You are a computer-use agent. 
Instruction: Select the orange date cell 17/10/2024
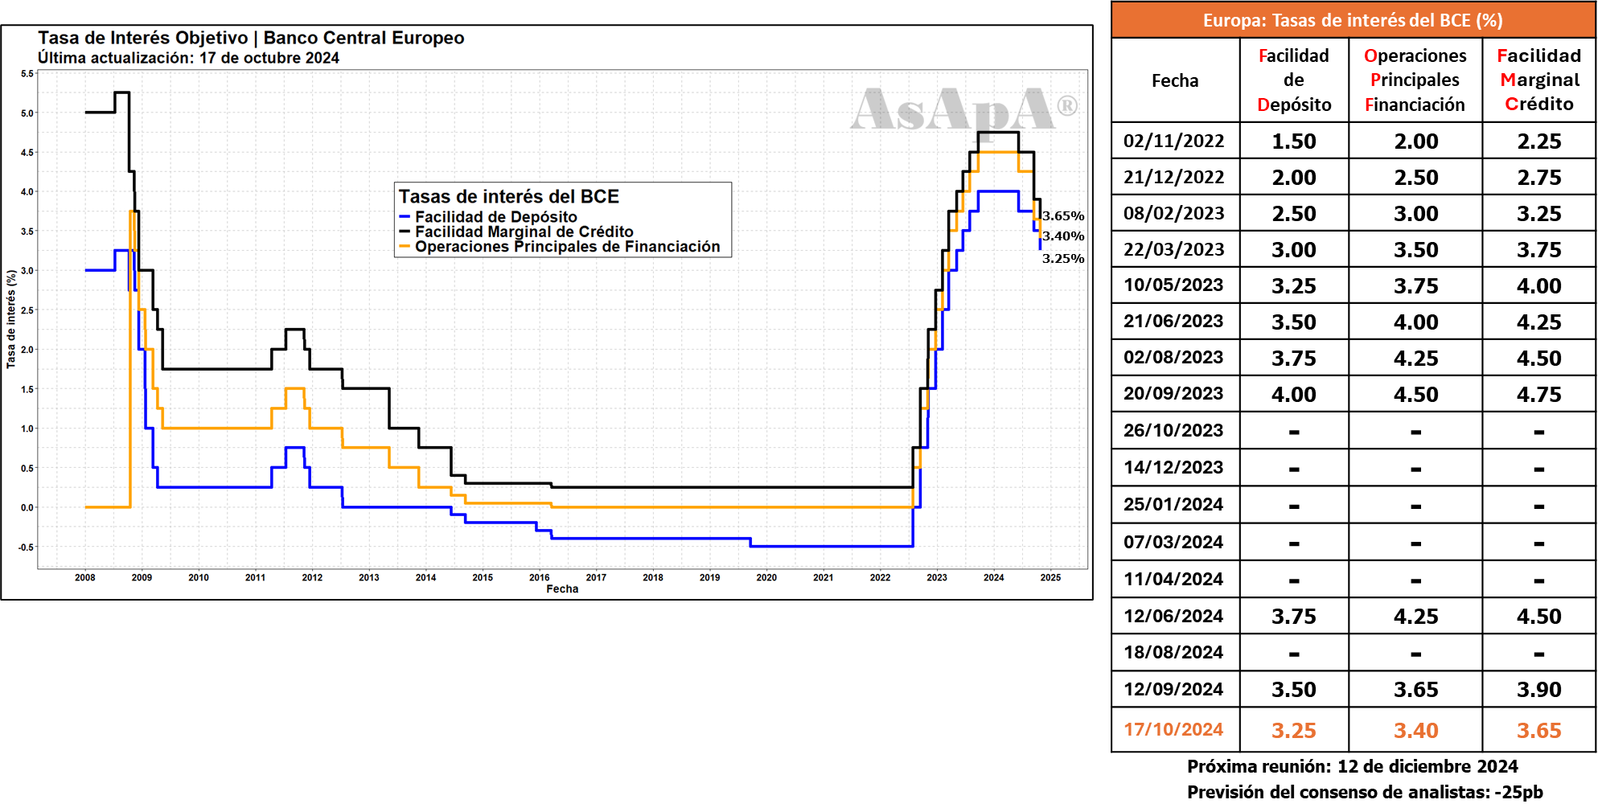[1174, 729]
